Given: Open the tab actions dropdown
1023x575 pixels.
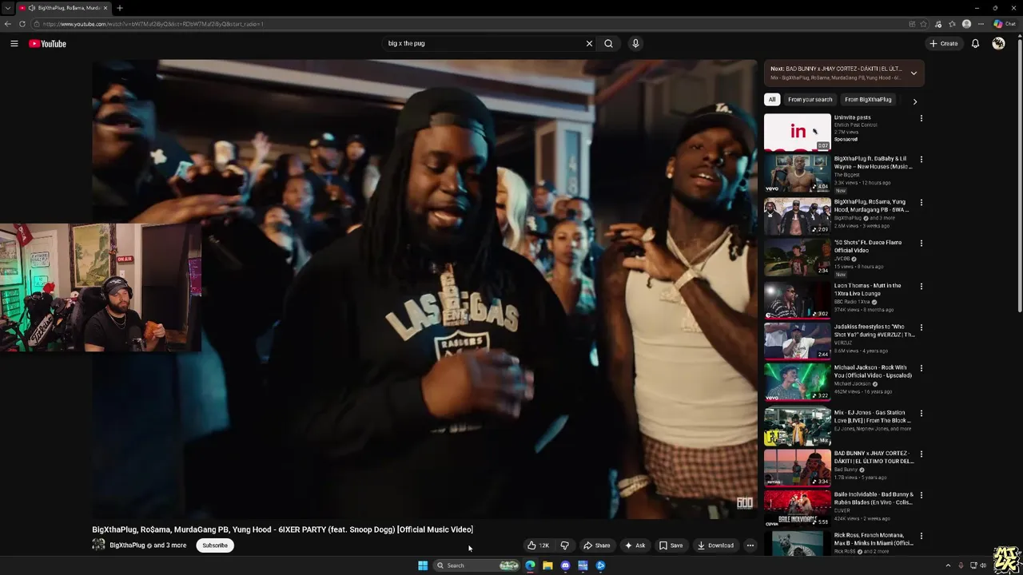Looking at the screenshot, I should click(7, 8).
